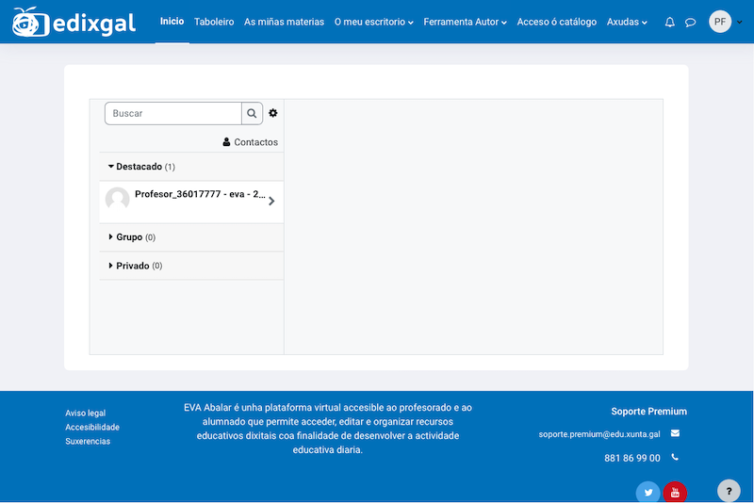Click the edixgal logo
Image resolution: width=754 pixels, height=503 pixels.
[x=77, y=22]
